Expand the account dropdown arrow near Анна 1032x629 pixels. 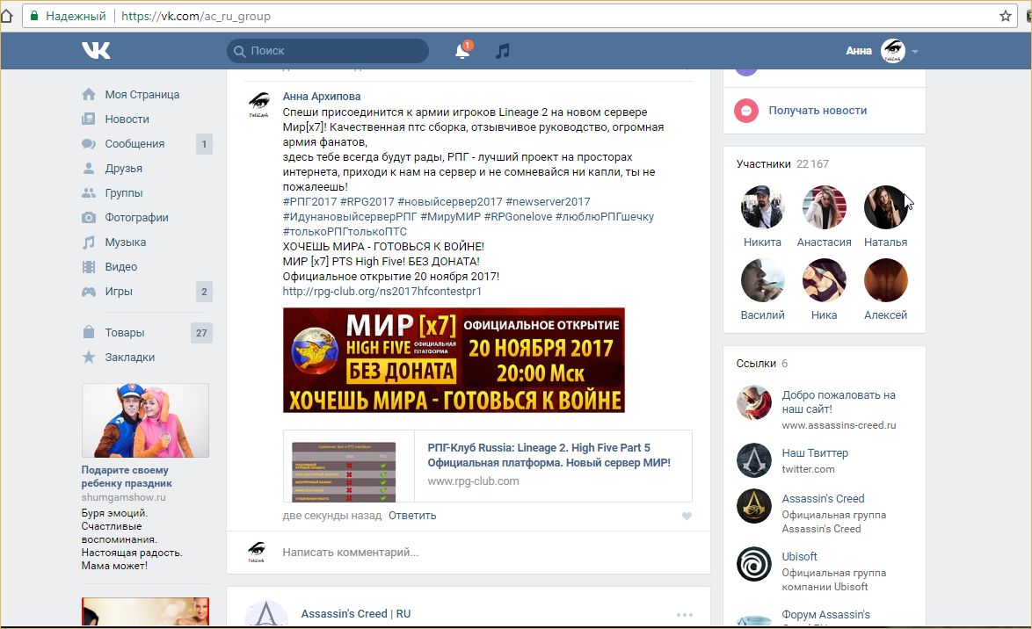915,51
